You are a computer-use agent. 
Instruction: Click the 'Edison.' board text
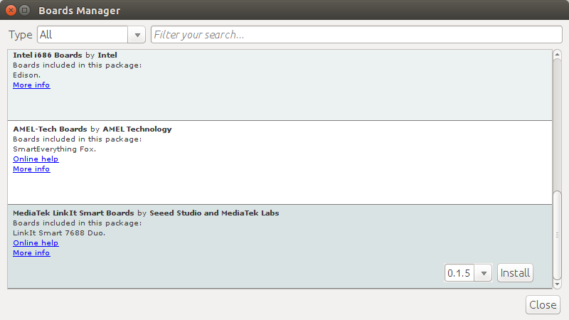coord(27,75)
